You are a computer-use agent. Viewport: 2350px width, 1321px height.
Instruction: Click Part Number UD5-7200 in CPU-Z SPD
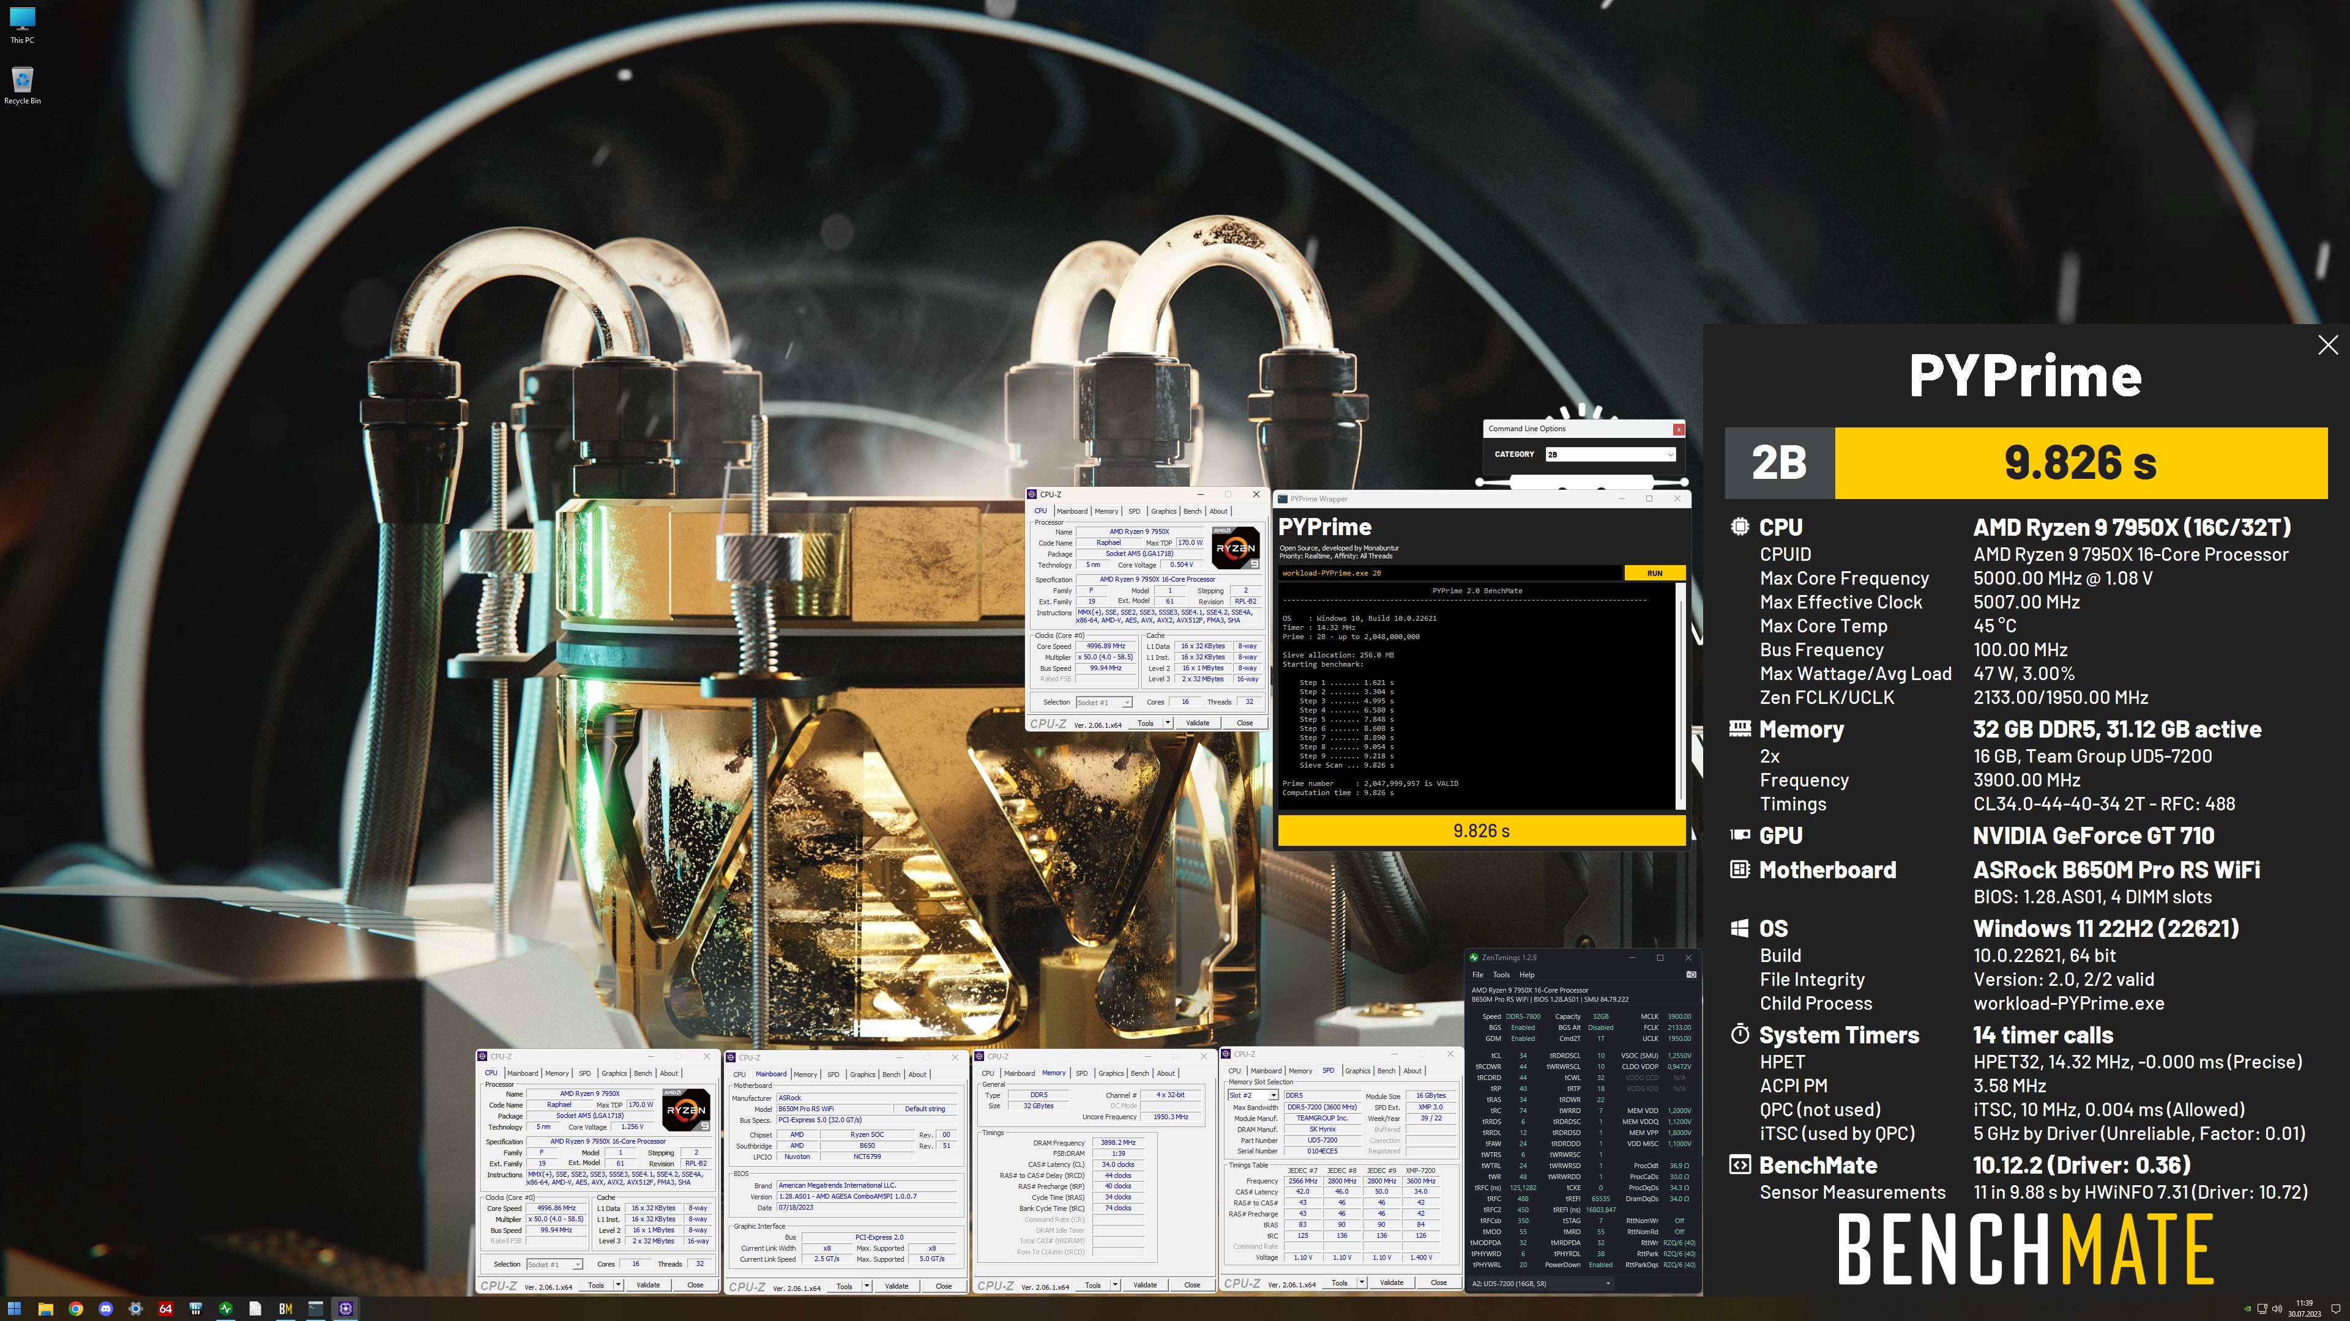pos(1322,1141)
